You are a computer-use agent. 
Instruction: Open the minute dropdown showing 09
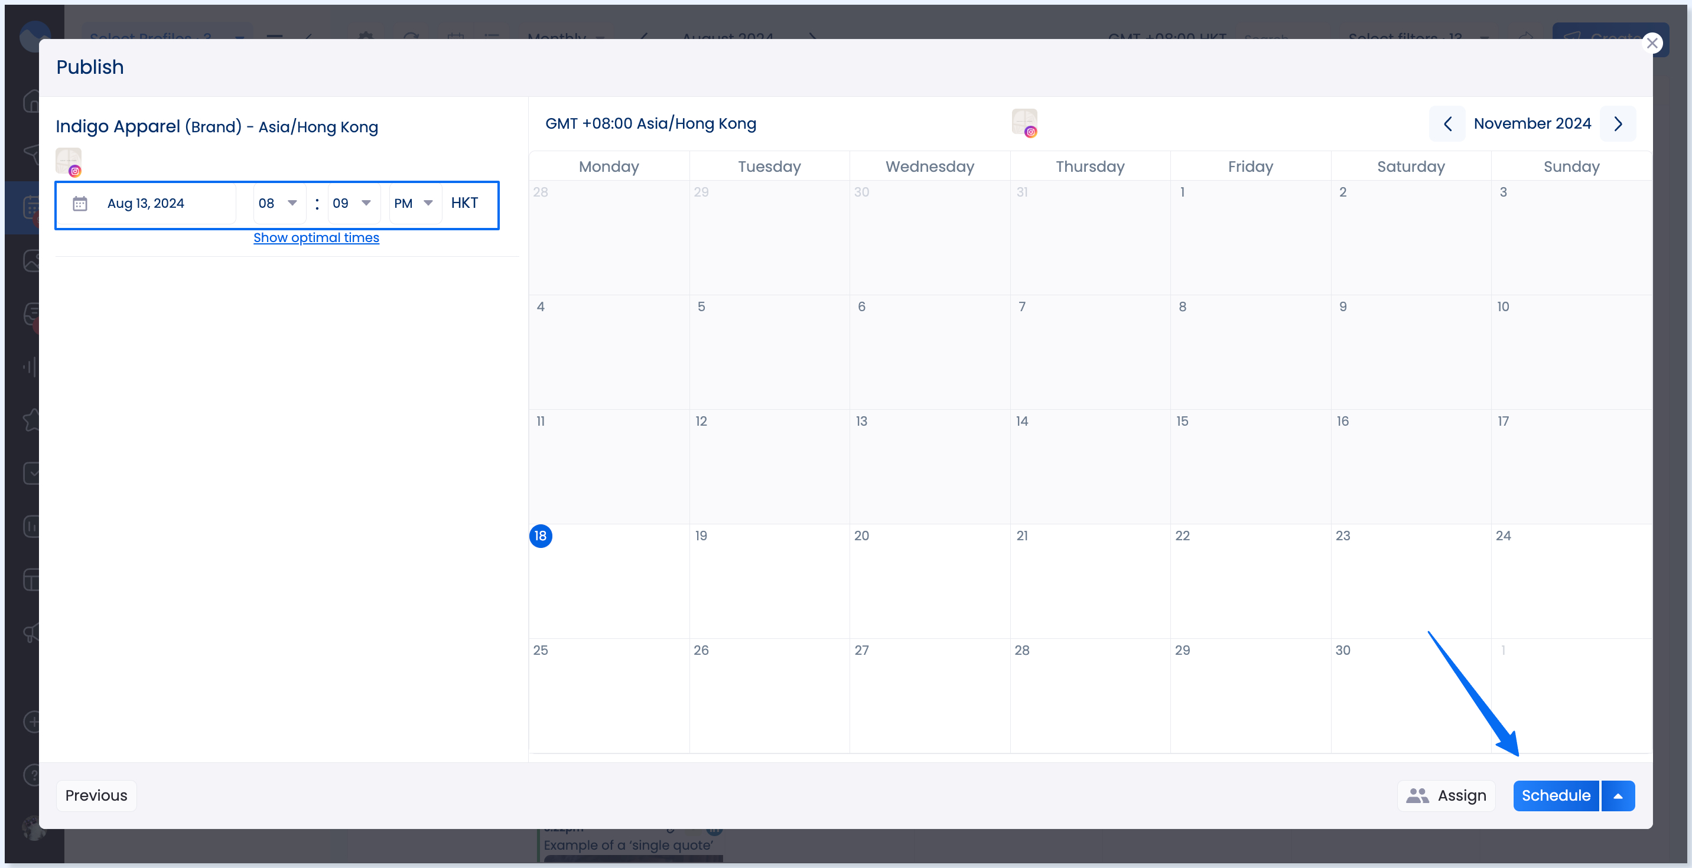pos(353,204)
